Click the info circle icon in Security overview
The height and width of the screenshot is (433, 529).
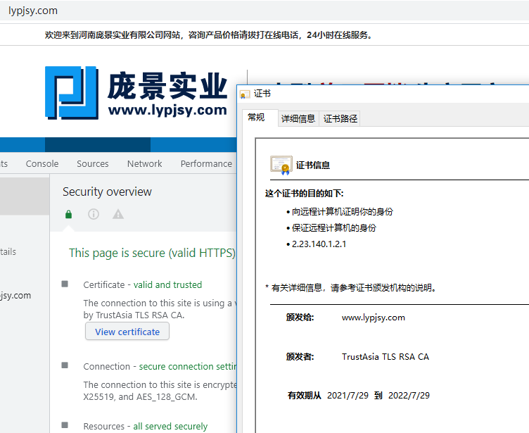tap(94, 214)
